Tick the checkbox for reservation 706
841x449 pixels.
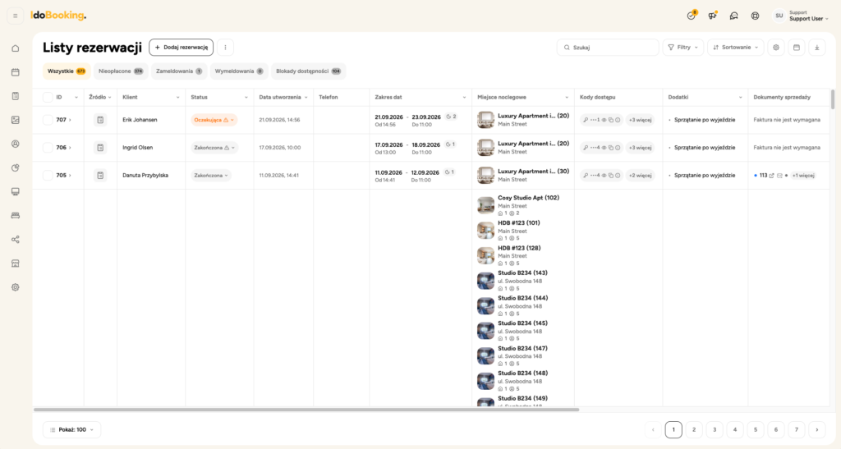pyautogui.click(x=48, y=148)
